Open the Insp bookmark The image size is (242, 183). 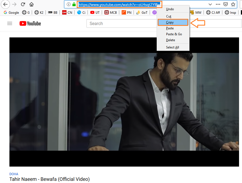tap(230, 12)
